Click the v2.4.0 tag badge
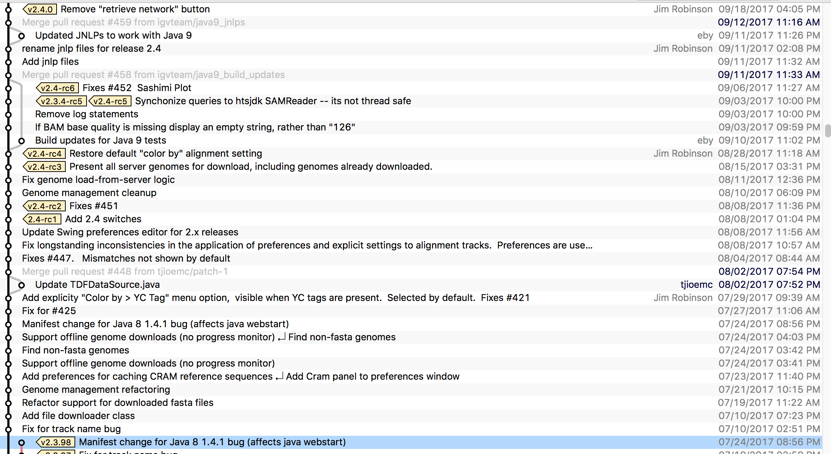 pos(40,9)
